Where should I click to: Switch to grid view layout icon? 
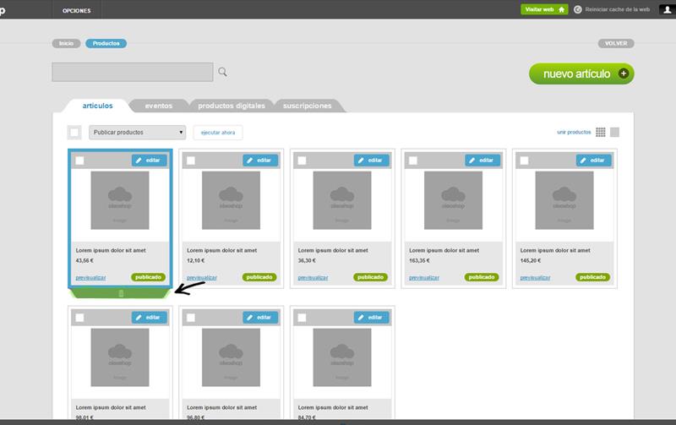601,132
